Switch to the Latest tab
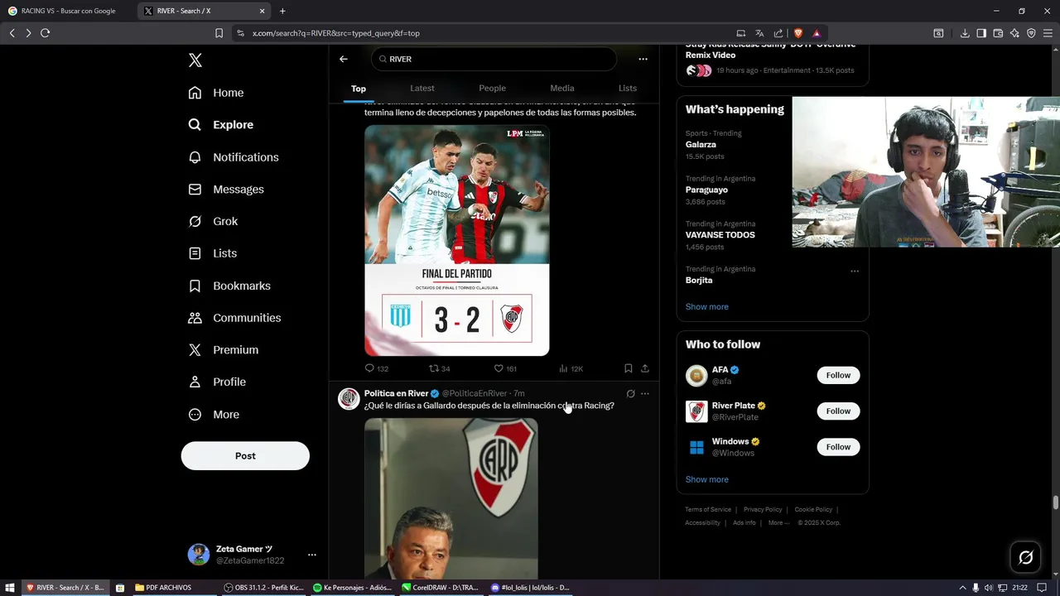This screenshot has height=596, width=1060. click(422, 89)
